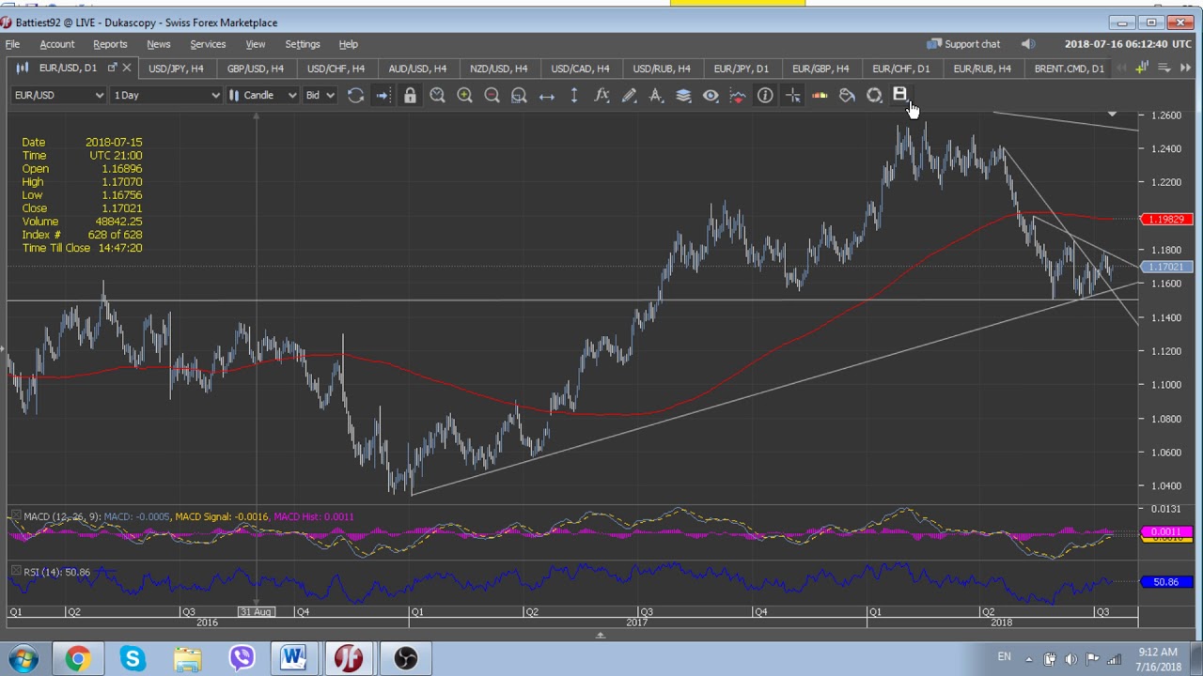
Task: Open the pencil drawing tools
Action: [629, 95]
